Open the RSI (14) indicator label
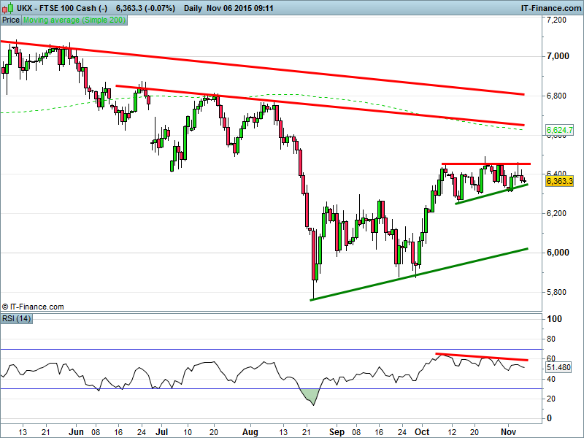Image resolution: width=584 pixels, height=438 pixels. point(15,318)
